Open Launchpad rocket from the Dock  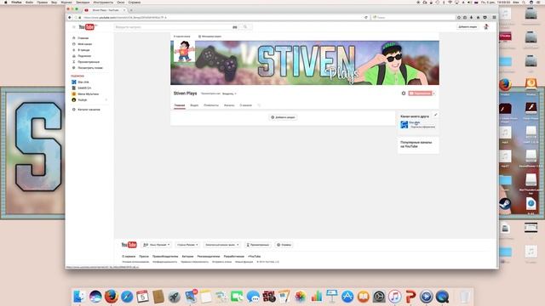[174, 297]
